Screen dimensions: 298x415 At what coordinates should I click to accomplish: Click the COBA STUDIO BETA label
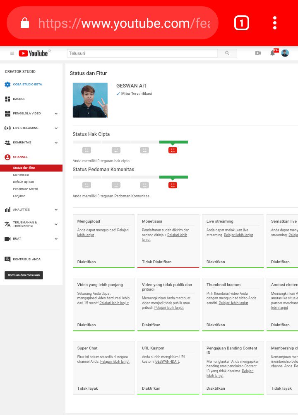[27, 85]
